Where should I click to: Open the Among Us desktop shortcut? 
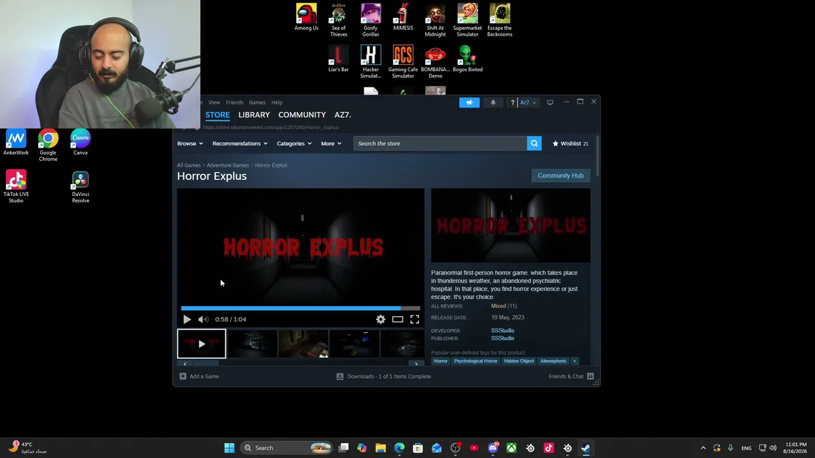pyautogui.click(x=306, y=18)
